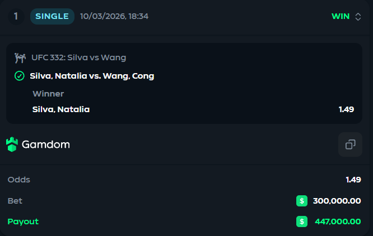Click the 300,000.00 bet amount

click(337, 201)
